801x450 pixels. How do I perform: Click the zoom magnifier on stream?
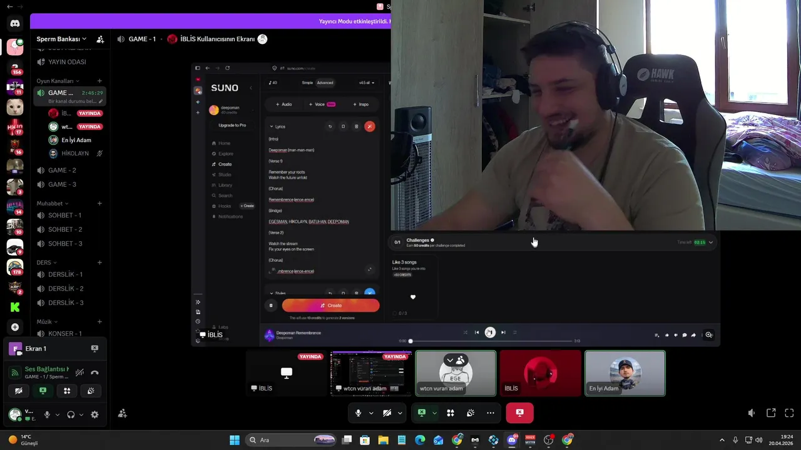[x=709, y=335]
